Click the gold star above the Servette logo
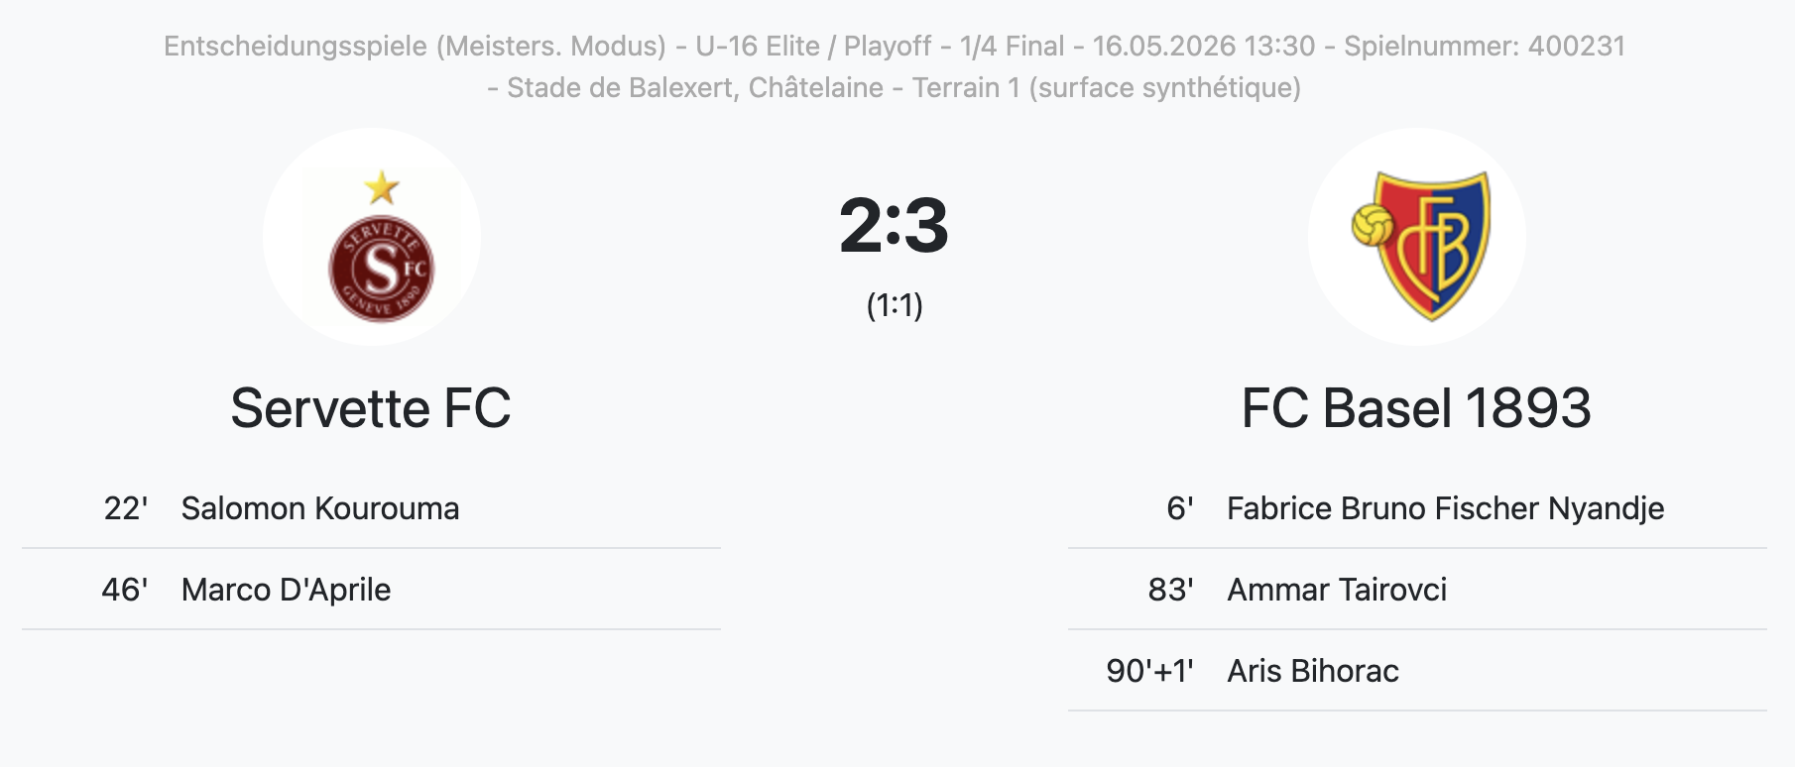The image size is (1795, 767). point(382,186)
